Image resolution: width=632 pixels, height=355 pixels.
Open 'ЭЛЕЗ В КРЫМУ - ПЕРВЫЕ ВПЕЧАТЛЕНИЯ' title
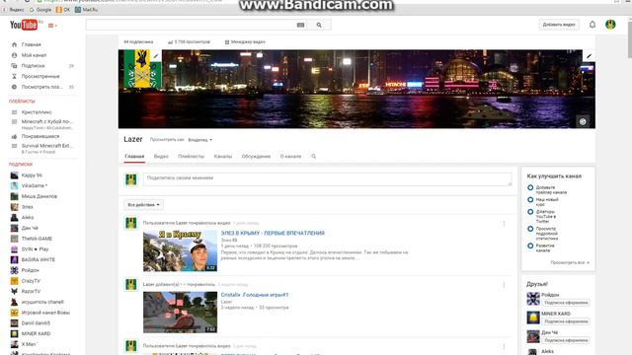pyautogui.click(x=273, y=233)
